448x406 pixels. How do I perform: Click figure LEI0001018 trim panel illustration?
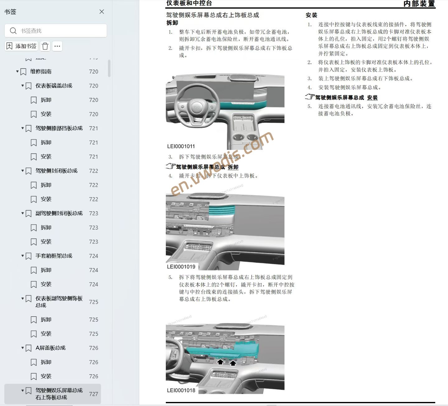coord(225,358)
